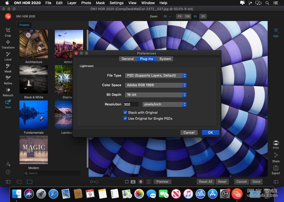Set zoom to 100 button

tap(187, 16)
